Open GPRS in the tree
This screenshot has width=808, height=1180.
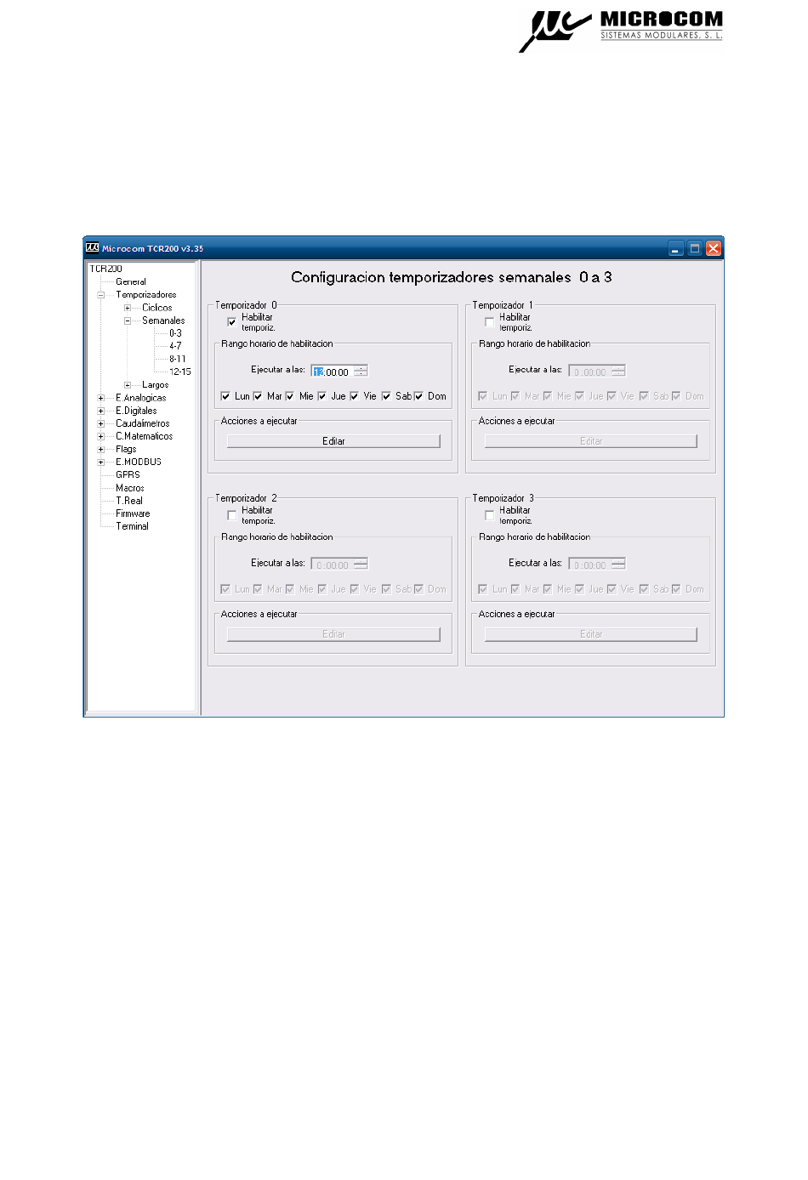128,475
